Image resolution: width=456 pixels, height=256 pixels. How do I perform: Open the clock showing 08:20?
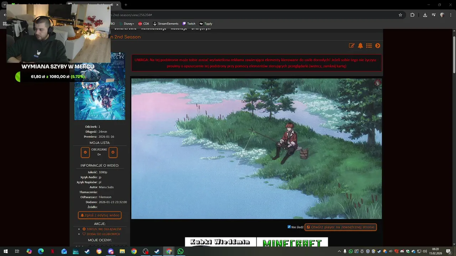(x=435, y=251)
